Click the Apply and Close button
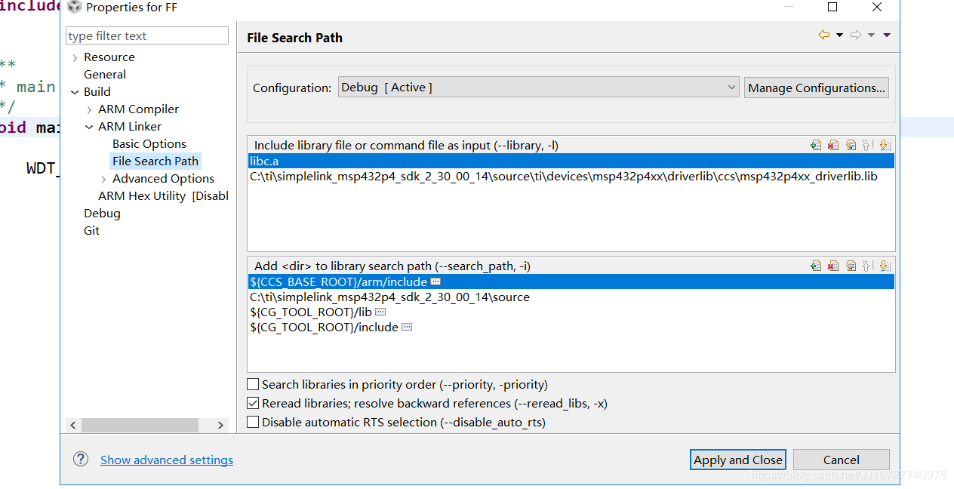The width and height of the screenshot is (954, 489). 738,460
